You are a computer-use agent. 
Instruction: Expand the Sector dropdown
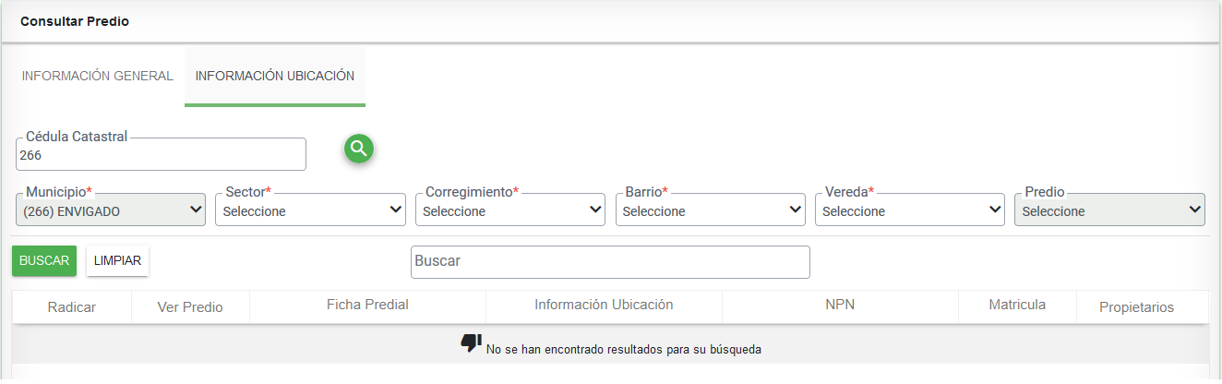pyautogui.click(x=310, y=210)
